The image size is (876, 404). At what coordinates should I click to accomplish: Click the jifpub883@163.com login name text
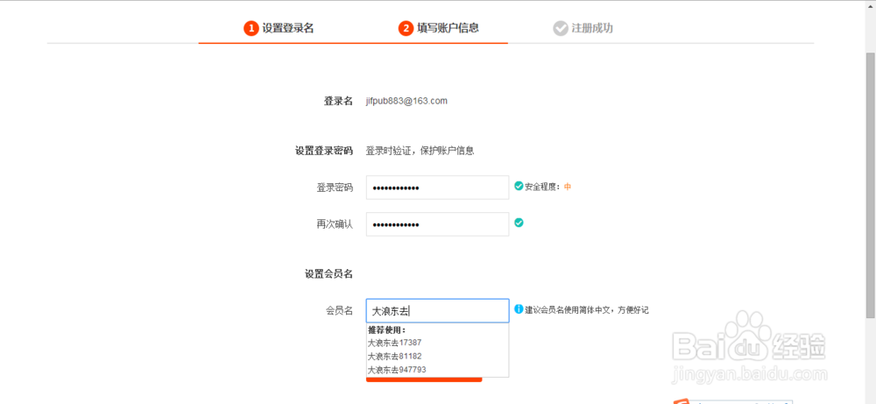pyautogui.click(x=406, y=101)
